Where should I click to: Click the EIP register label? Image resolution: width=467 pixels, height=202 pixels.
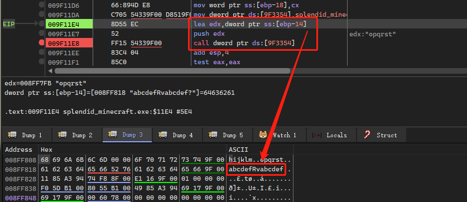click(x=8, y=23)
